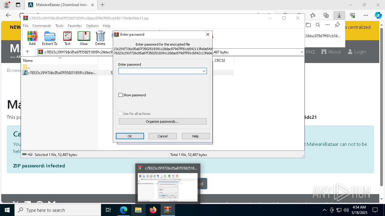Click Help in the password dialog
385x216 pixels.
pyautogui.click(x=196, y=136)
